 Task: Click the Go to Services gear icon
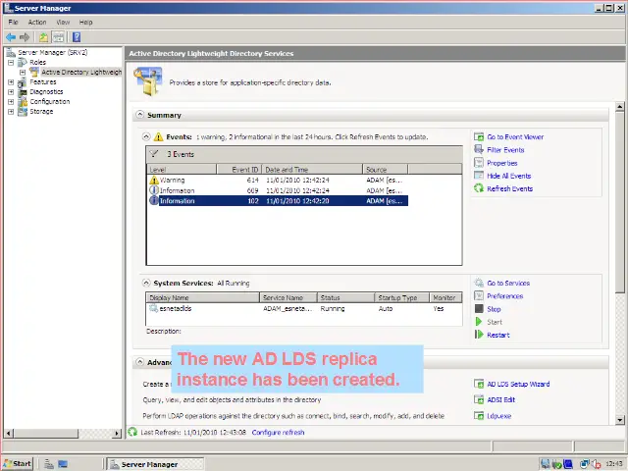point(479,284)
